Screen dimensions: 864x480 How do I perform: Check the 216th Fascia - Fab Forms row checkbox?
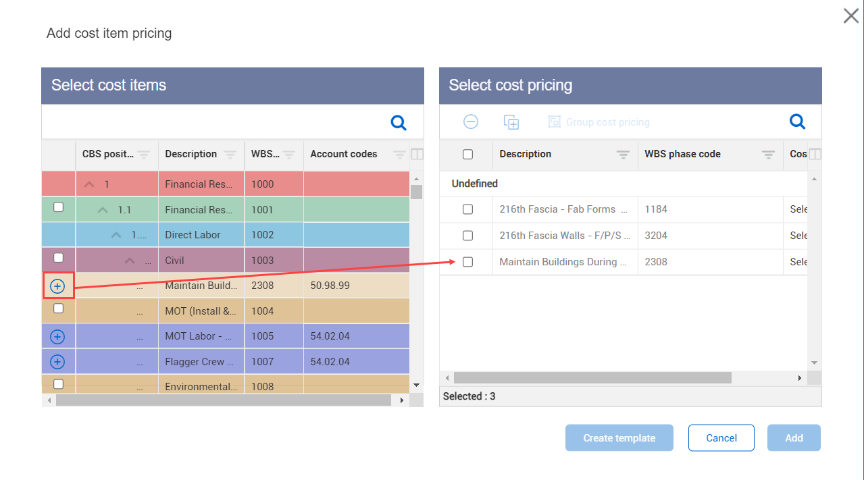467,209
